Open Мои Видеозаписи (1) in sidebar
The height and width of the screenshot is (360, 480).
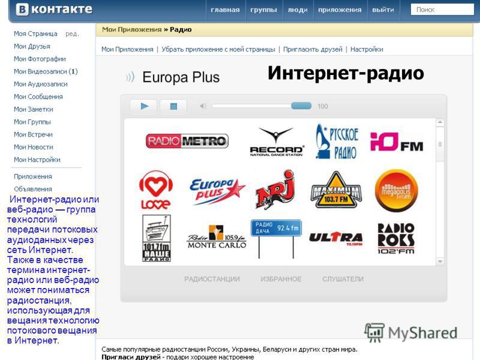(46, 71)
